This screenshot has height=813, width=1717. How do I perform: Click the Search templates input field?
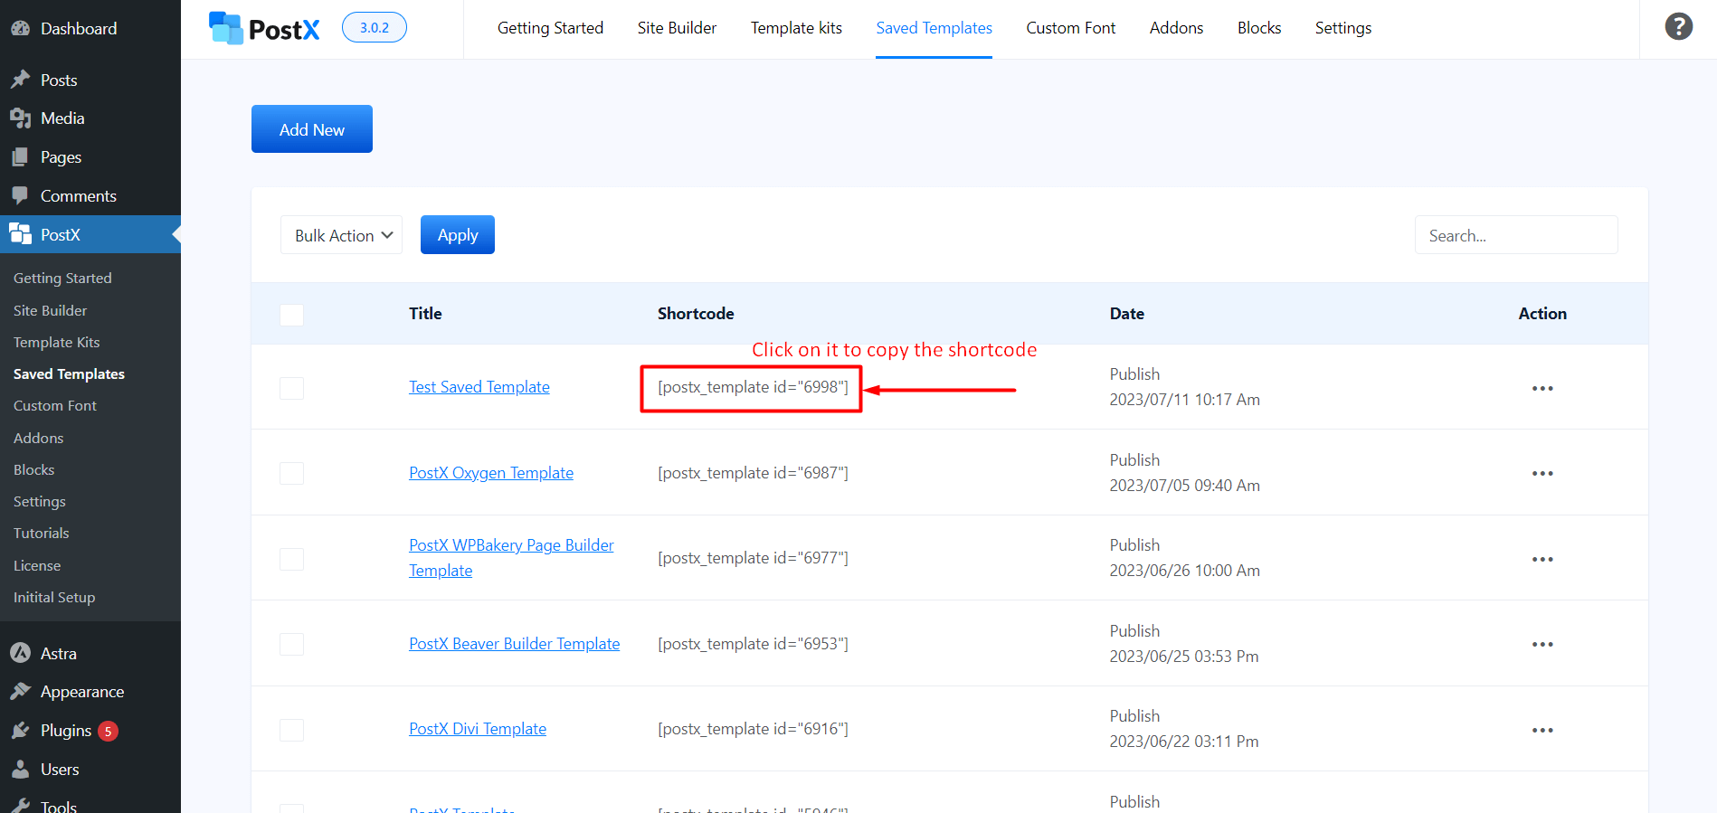point(1515,235)
